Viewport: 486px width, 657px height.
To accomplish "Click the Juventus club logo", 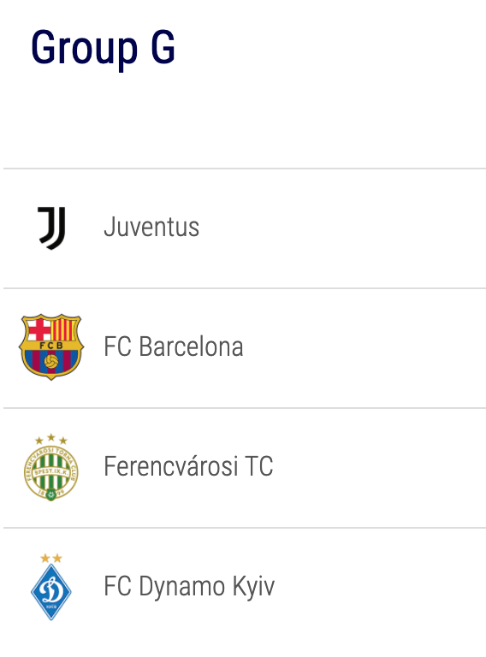I will pos(52,228).
